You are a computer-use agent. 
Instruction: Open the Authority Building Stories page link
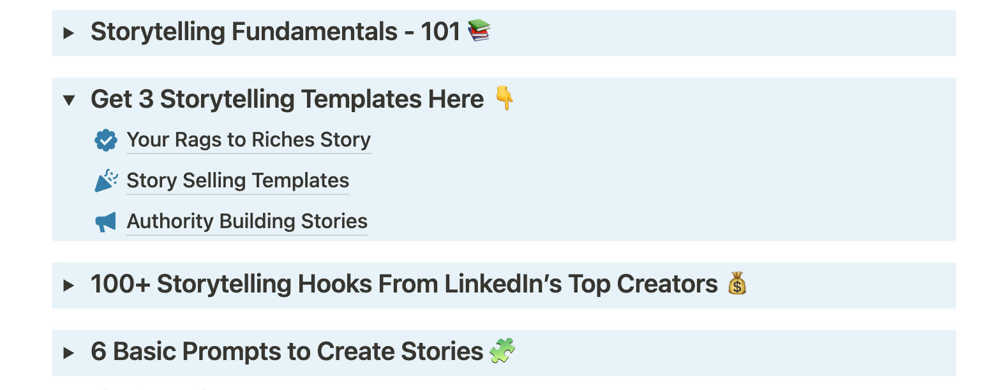click(247, 221)
